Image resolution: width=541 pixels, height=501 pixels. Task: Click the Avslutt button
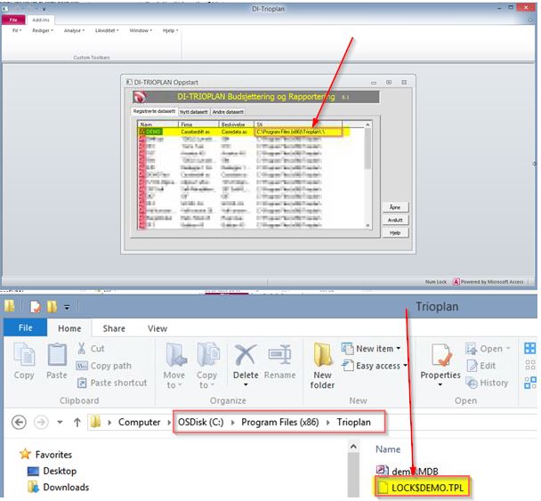click(395, 220)
